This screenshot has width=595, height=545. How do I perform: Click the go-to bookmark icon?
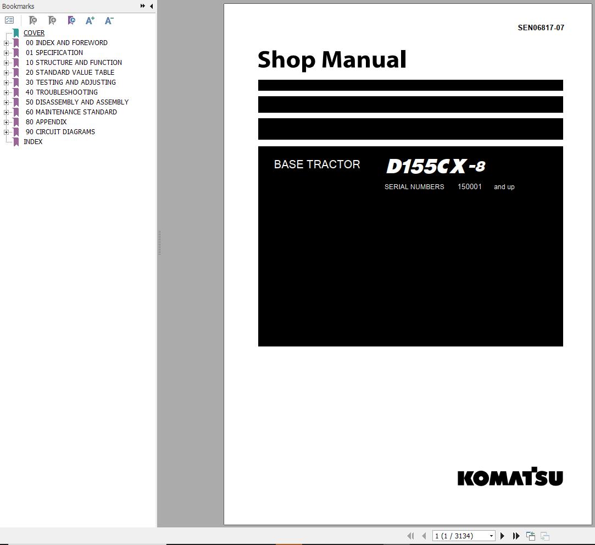click(71, 20)
